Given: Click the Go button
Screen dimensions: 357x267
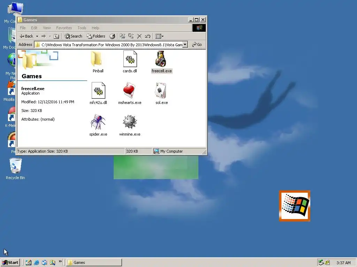Looking at the screenshot, I should 197,45.
